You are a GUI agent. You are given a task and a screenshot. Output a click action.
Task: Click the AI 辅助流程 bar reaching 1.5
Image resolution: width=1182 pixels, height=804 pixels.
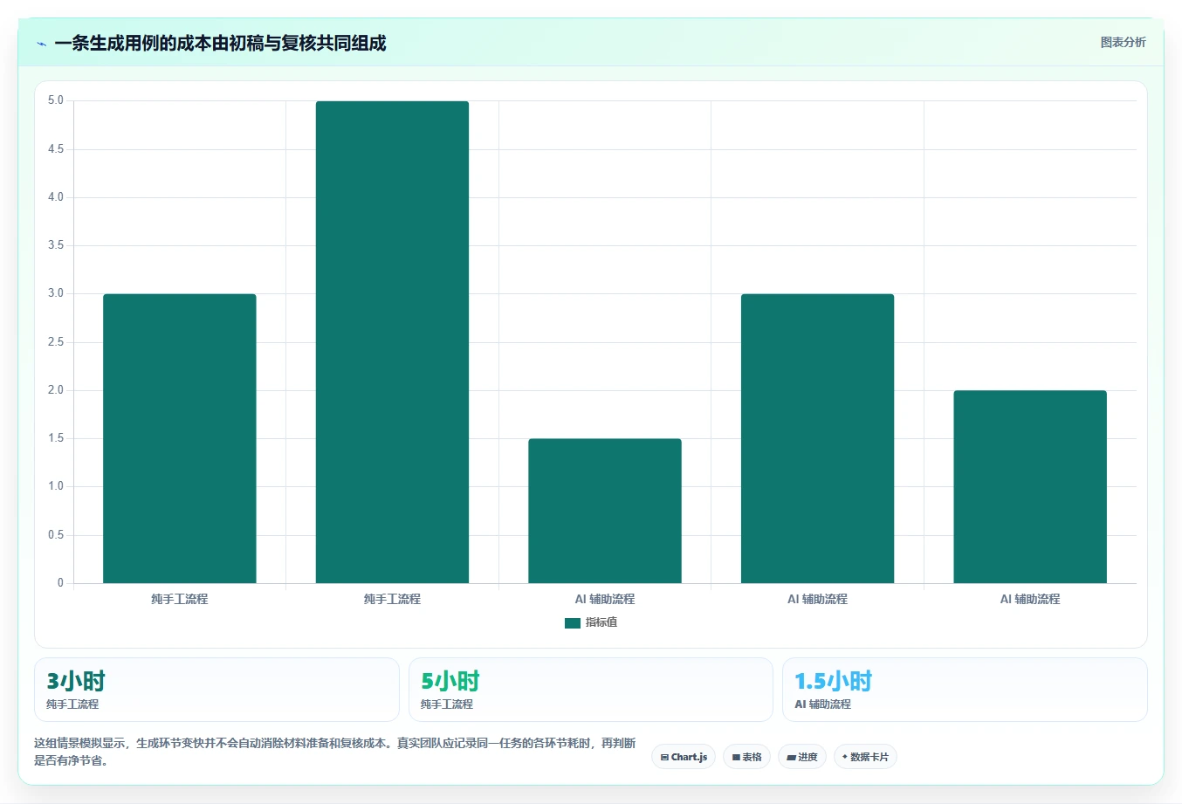click(605, 511)
